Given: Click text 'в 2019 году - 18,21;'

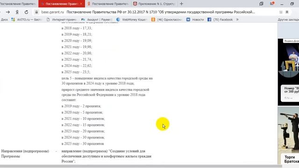Looking at the screenshot, I should 77,34.
